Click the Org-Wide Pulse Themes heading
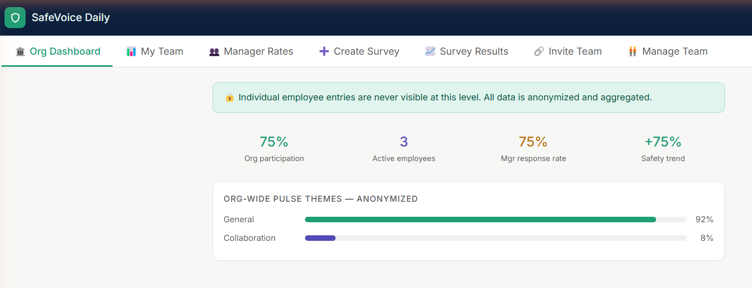Image resolution: width=752 pixels, height=288 pixels. point(320,199)
